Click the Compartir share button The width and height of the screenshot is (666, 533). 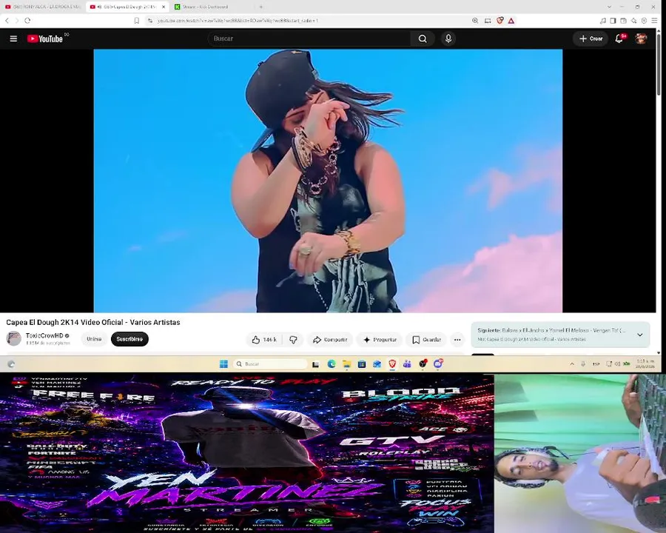tap(330, 340)
